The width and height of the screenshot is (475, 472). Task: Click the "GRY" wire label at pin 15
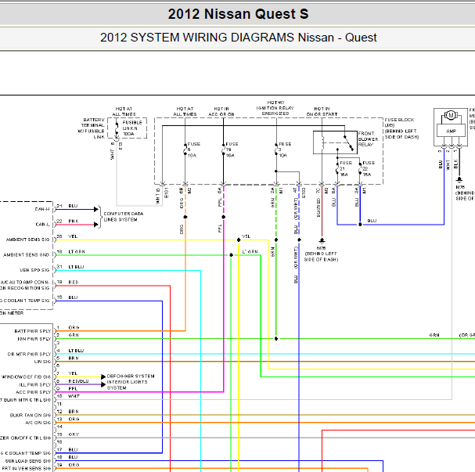coord(74,434)
